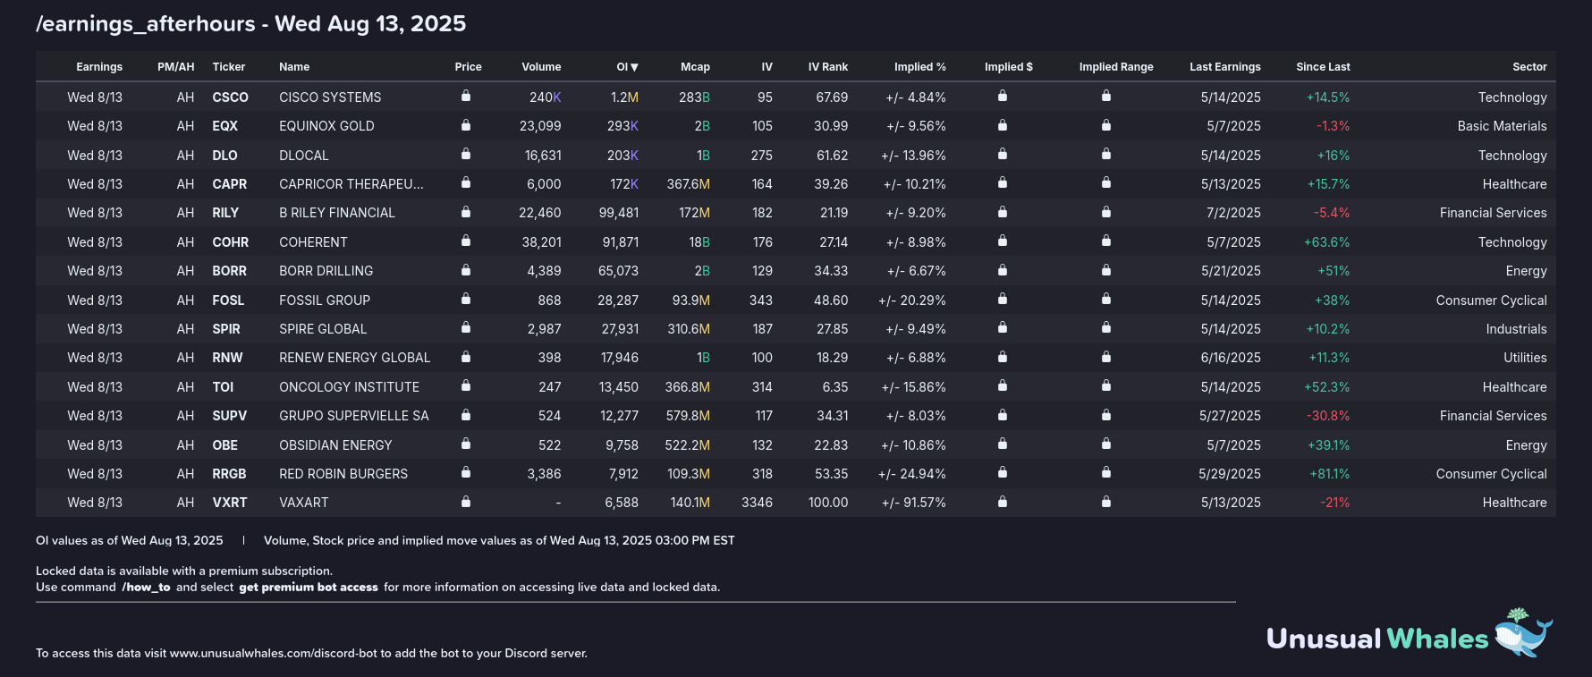The height and width of the screenshot is (677, 1592).
Task: Click the Implied Range lock in RNW row
Action: tap(1106, 357)
